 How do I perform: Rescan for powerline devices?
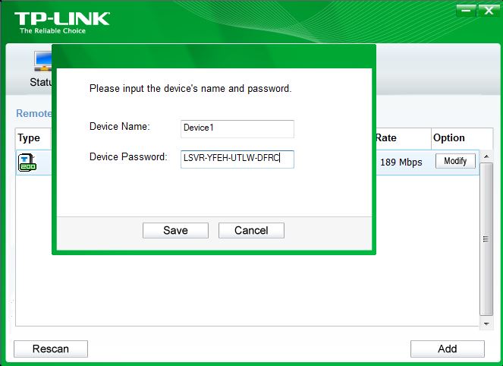51,349
